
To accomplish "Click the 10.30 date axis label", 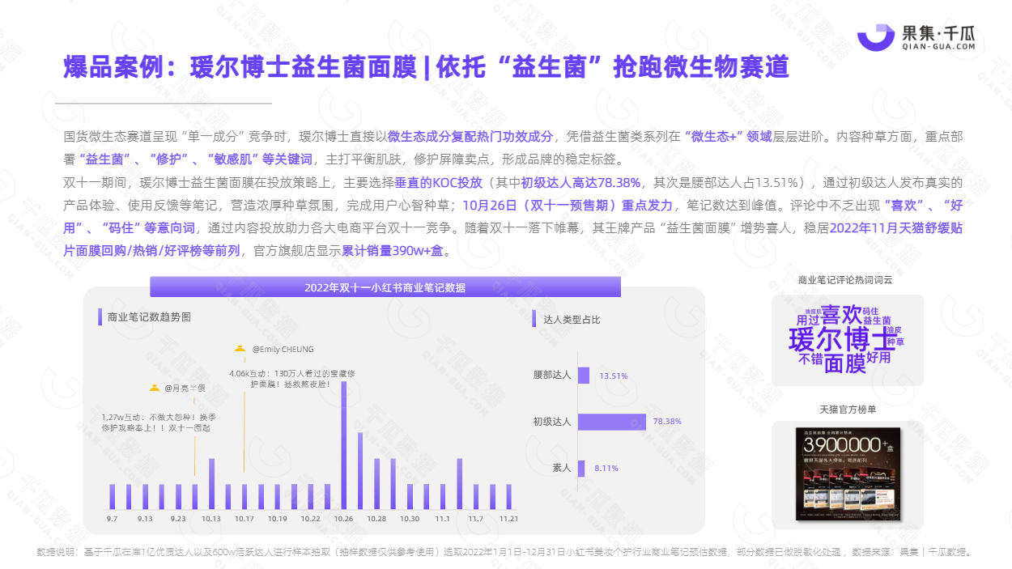I will 410,518.
